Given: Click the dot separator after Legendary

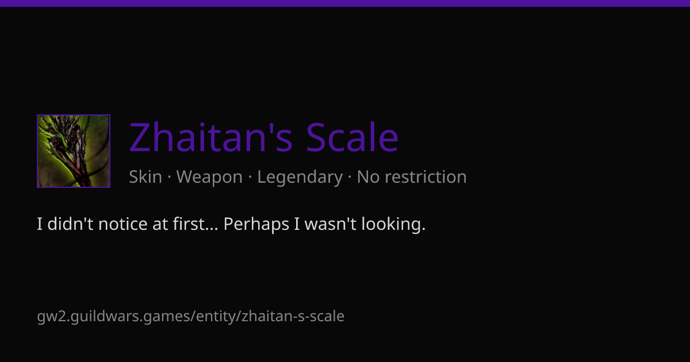Looking at the screenshot, I should coord(350,178).
